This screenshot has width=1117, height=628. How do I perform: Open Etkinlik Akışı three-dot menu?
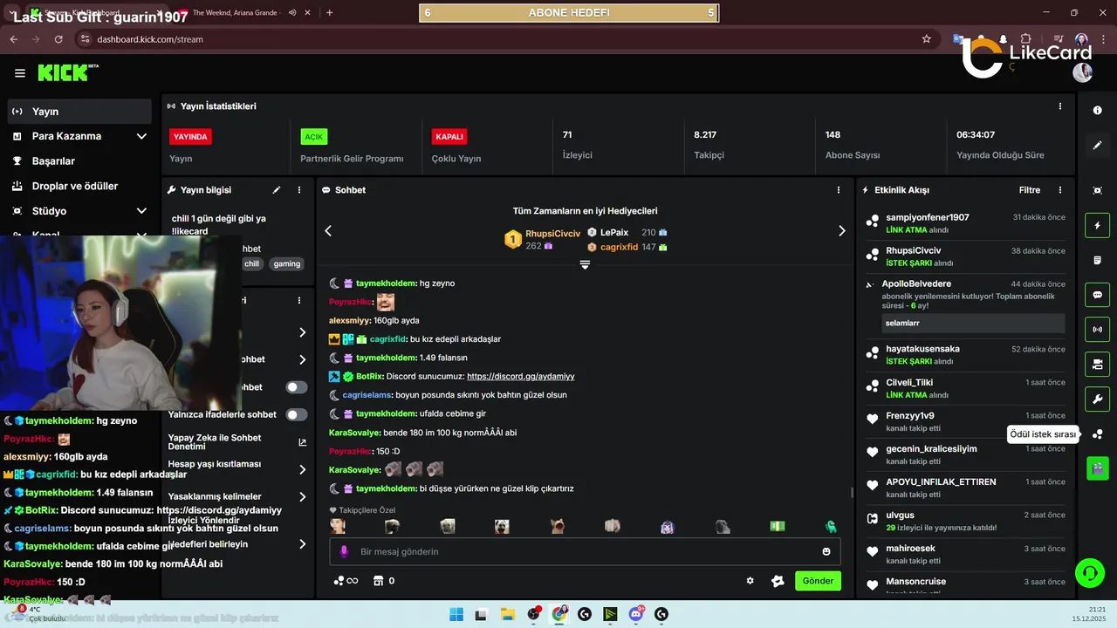point(1060,189)
